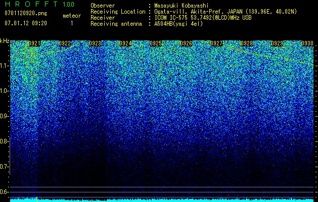Click the HROFFT title text
Screen dimensions: 318x202
31,4
